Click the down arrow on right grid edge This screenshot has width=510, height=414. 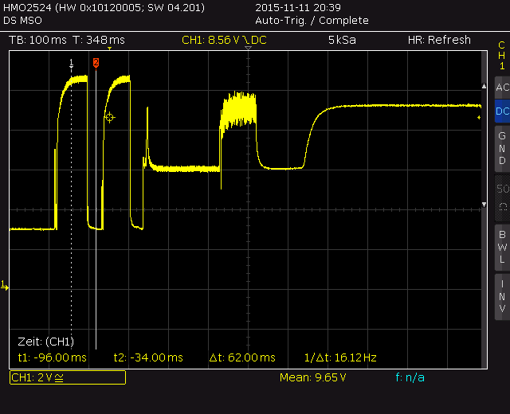484,205
